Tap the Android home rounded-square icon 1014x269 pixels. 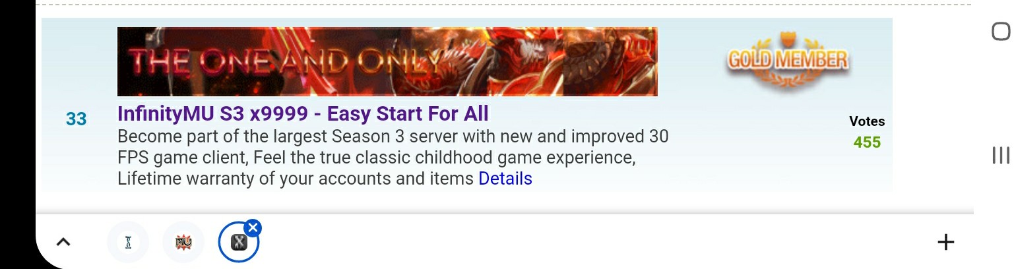coord(1001,31)
